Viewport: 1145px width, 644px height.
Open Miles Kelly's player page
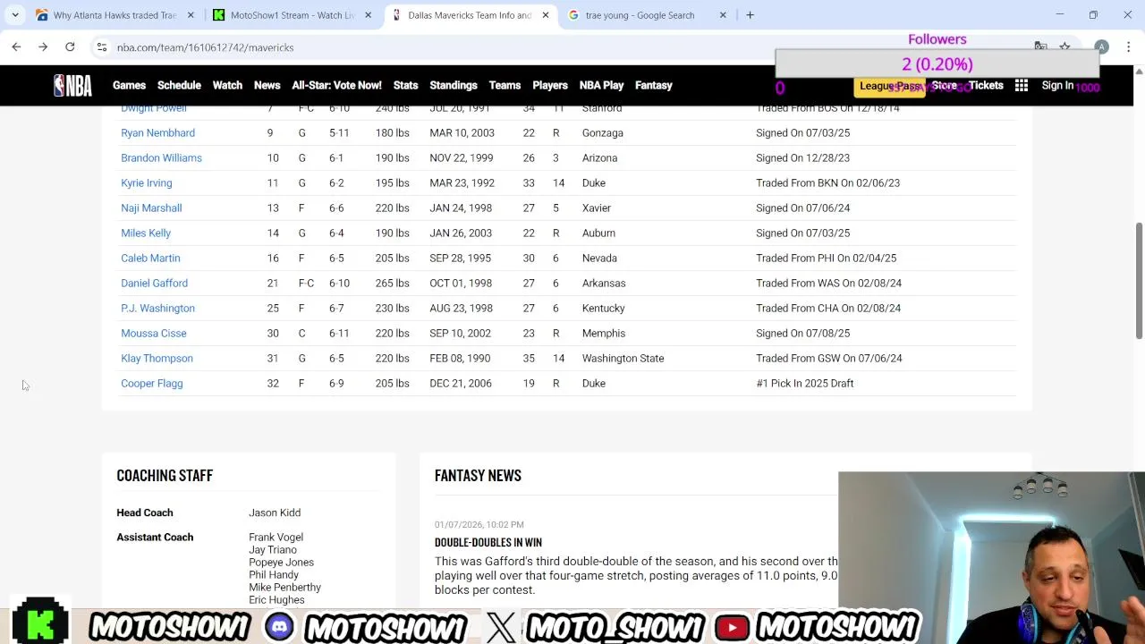[x=146, y=233]
